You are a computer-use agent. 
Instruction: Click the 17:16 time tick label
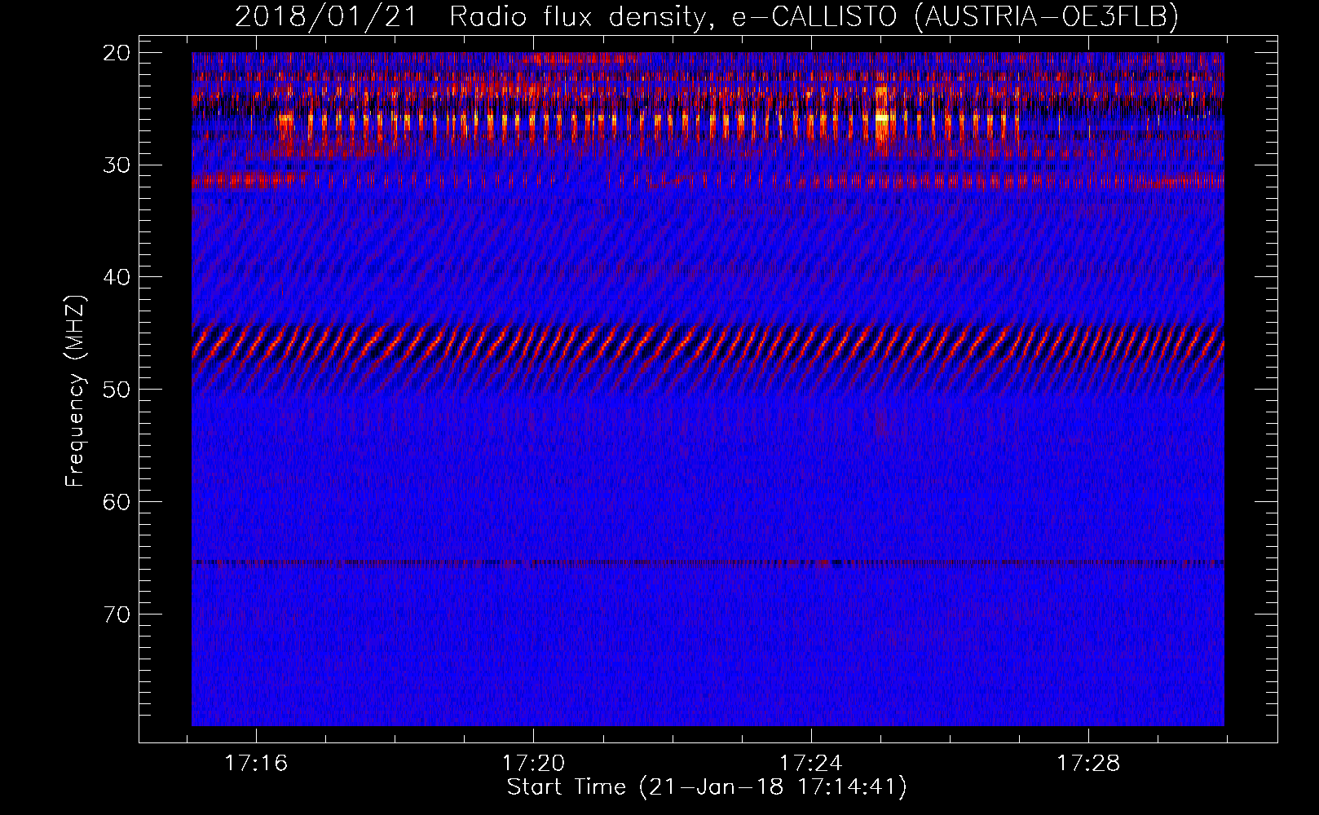point(256,764)
